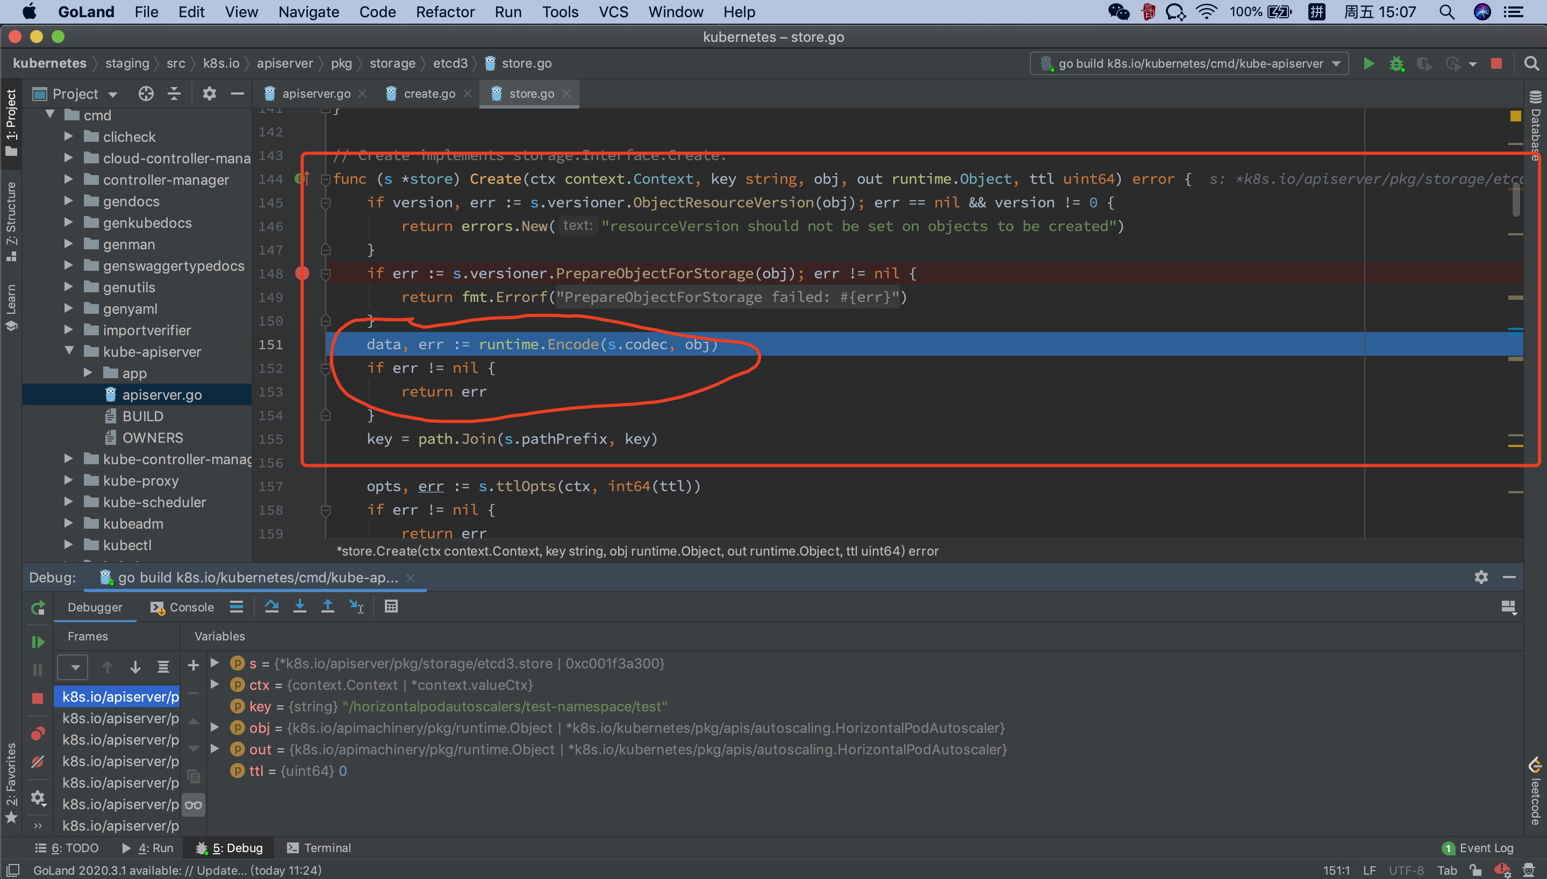The height and width of the screenshot is (879, 1547).
Task: Select apiserver.go in project tree
Action: pos(162,395)
